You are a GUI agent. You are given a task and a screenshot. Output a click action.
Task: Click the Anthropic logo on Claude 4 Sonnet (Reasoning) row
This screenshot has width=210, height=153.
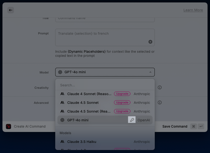pyautogui.click(x=62, y=94)
